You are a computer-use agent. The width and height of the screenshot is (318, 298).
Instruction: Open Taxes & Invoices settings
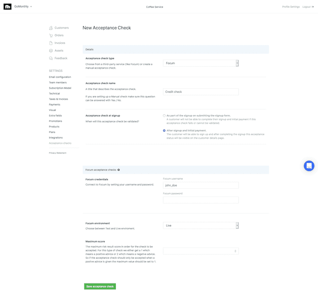tap(59, 99)
